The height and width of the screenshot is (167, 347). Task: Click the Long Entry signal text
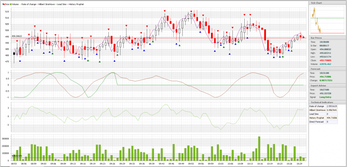click(x=325, y=97)
